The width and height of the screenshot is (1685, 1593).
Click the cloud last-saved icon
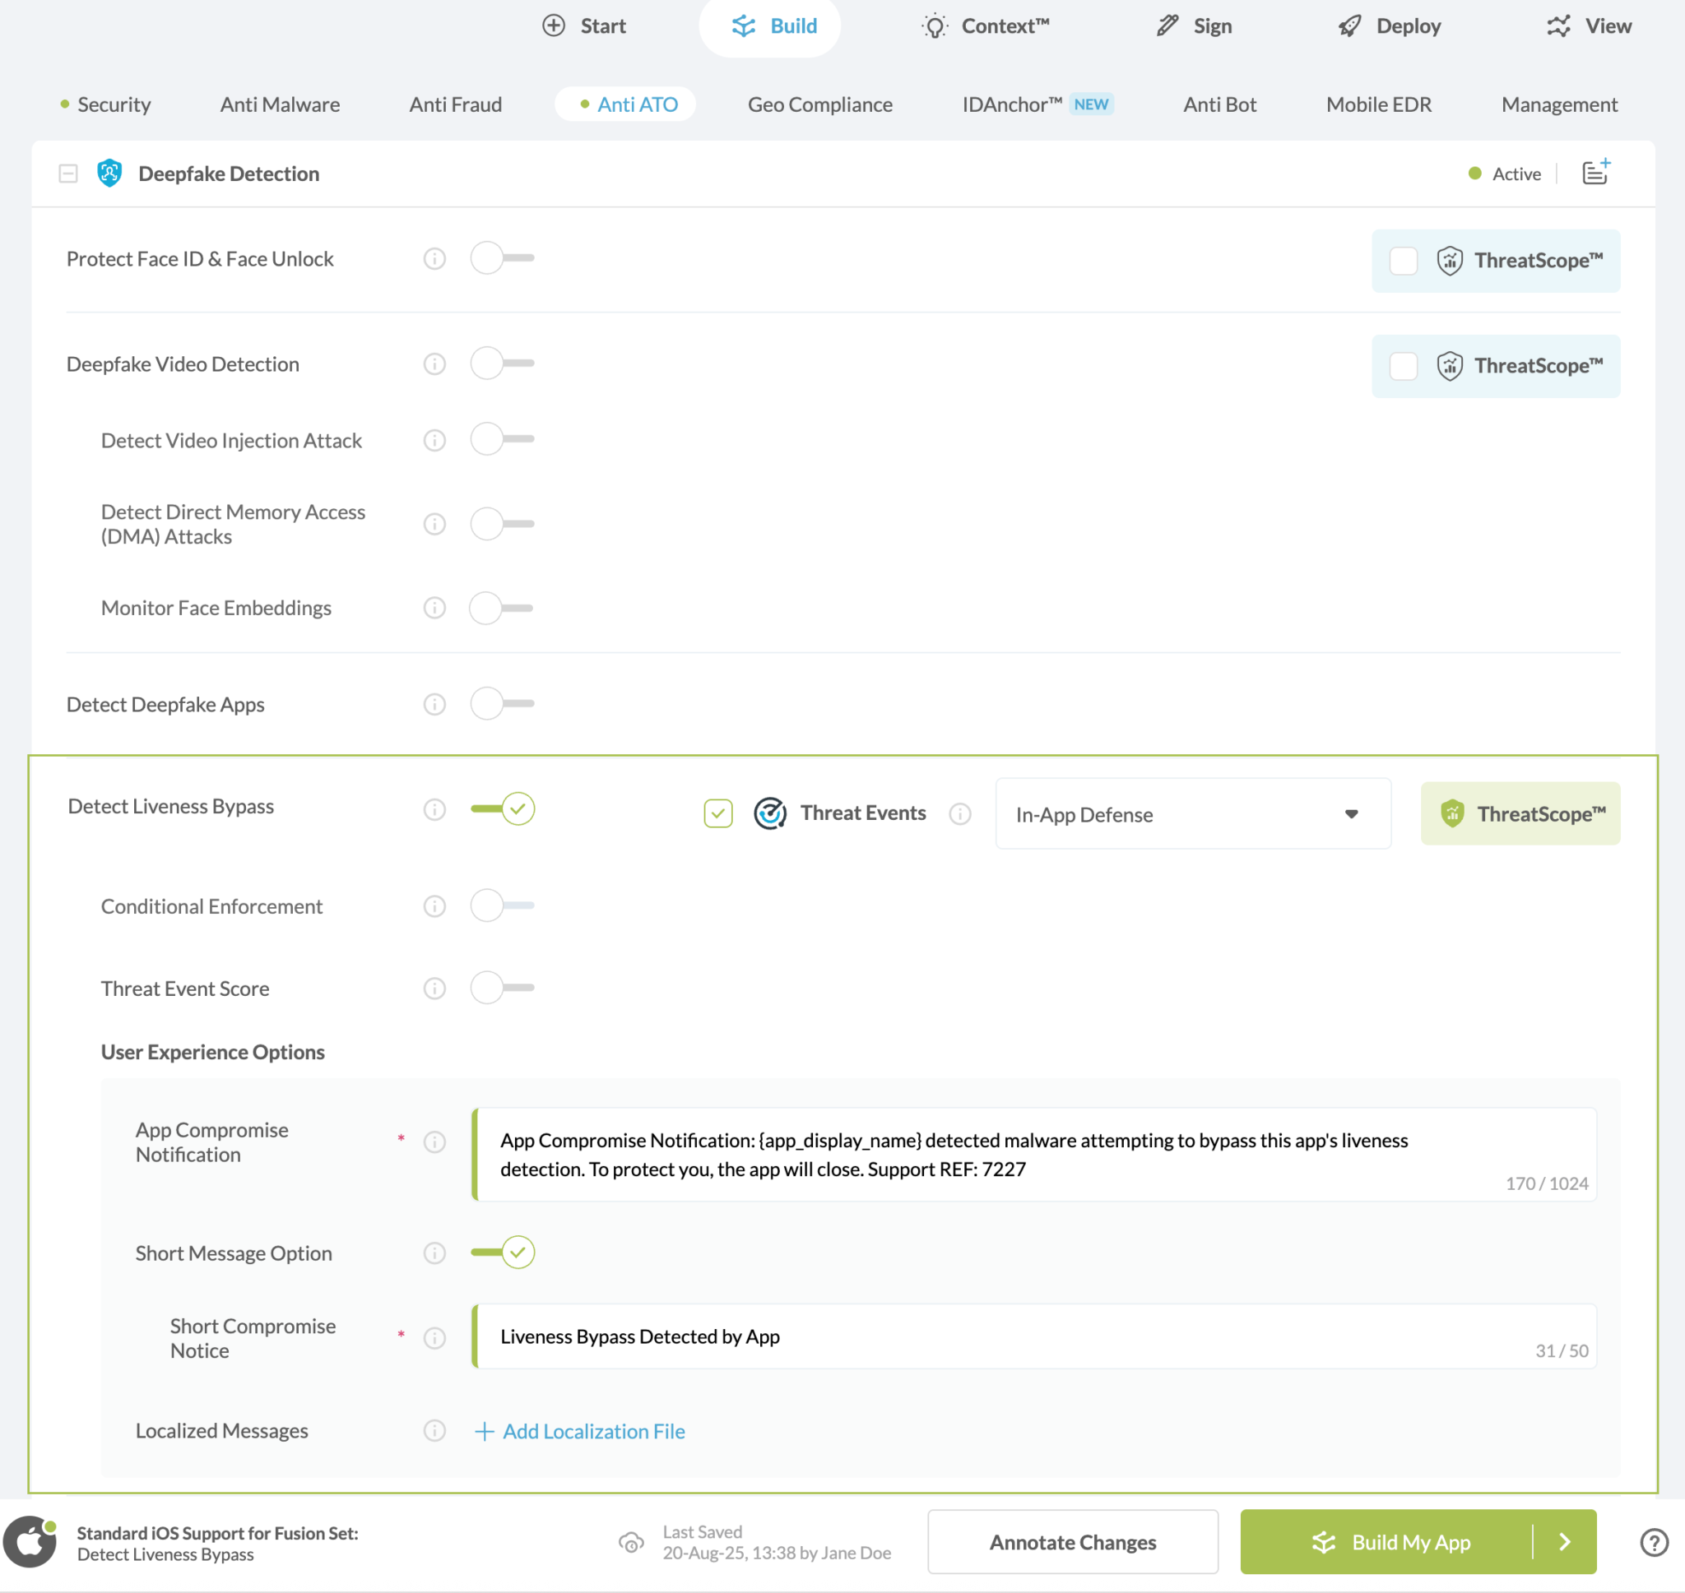pyautogui.click(x=631, y=1542)
